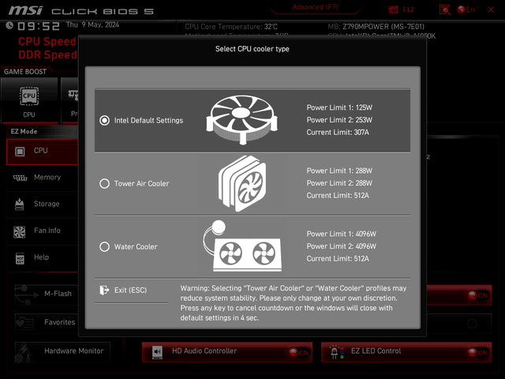Click the stability warning message

(x=293, y=303)
